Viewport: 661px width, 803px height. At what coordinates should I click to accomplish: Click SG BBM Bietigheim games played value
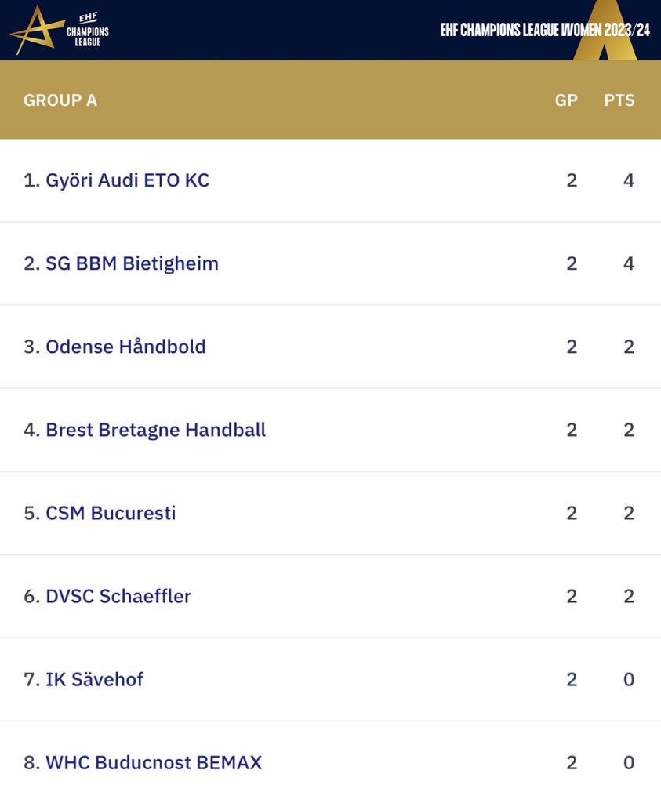[x=572, y=263]
